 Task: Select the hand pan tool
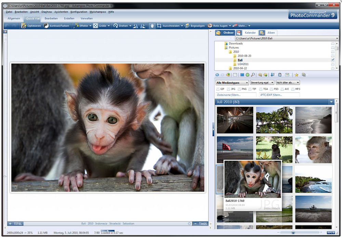(x=152, y=26)
